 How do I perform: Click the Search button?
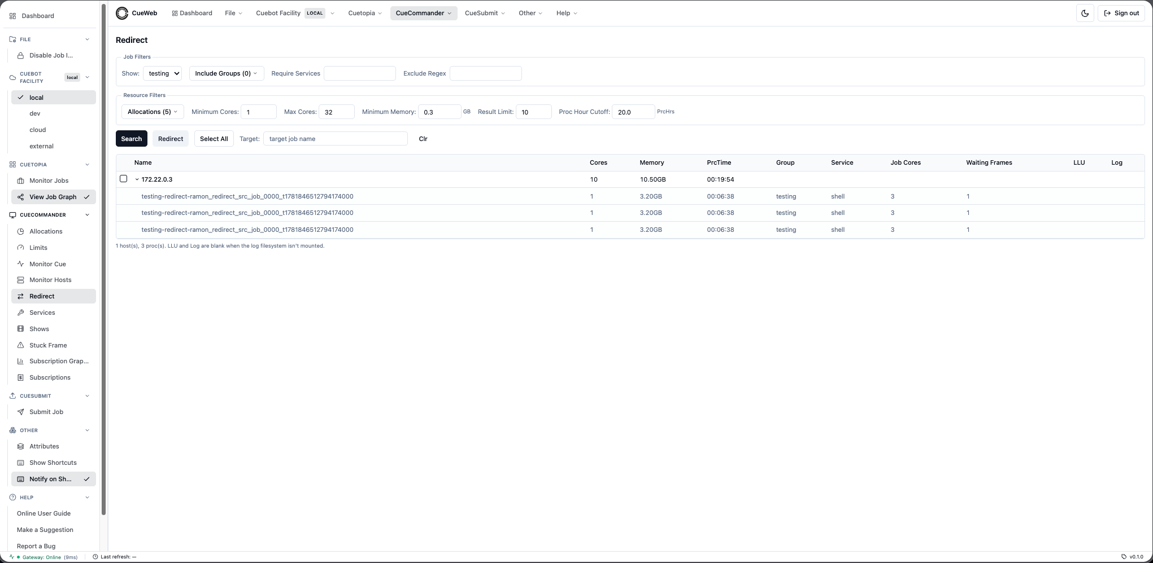click(x=132, y=139)
